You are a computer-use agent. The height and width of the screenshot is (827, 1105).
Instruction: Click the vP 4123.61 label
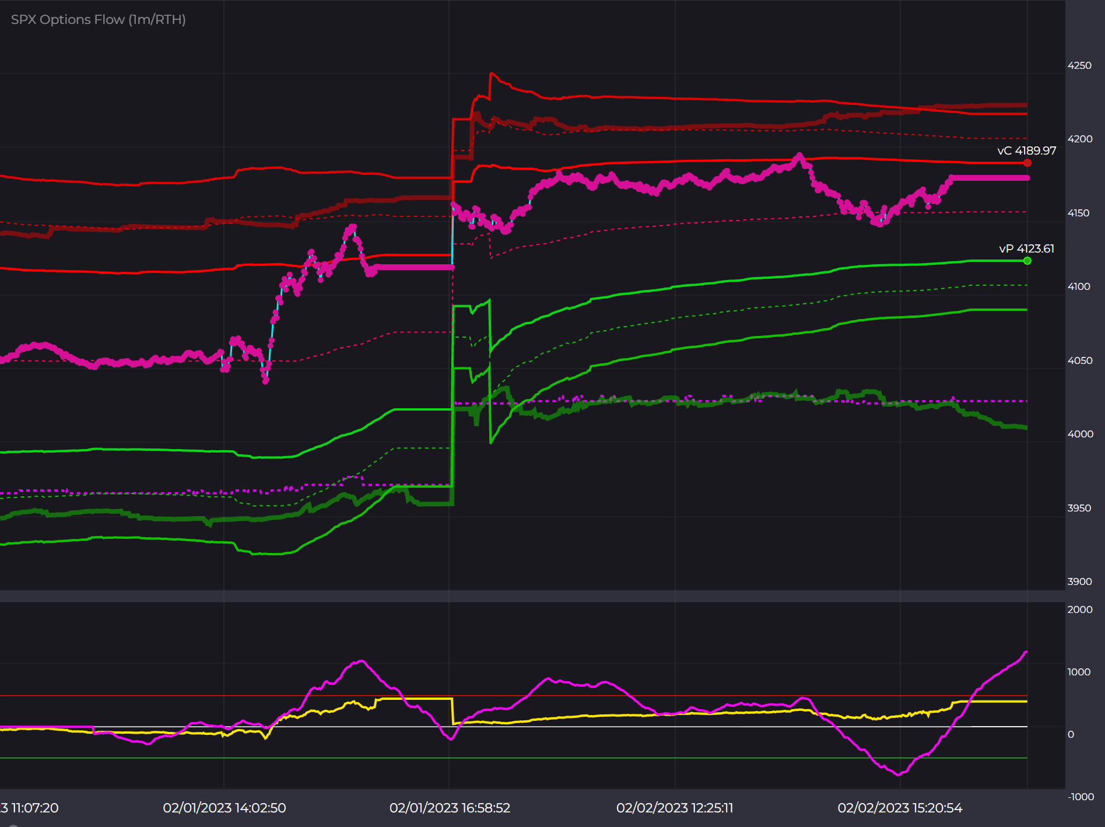pos(1026,248)
